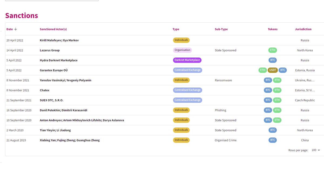Viewport: 324px width, 175px height.
Task: Select Individuals tag for Kirill Malofeyev row
Action: (181, 40)
